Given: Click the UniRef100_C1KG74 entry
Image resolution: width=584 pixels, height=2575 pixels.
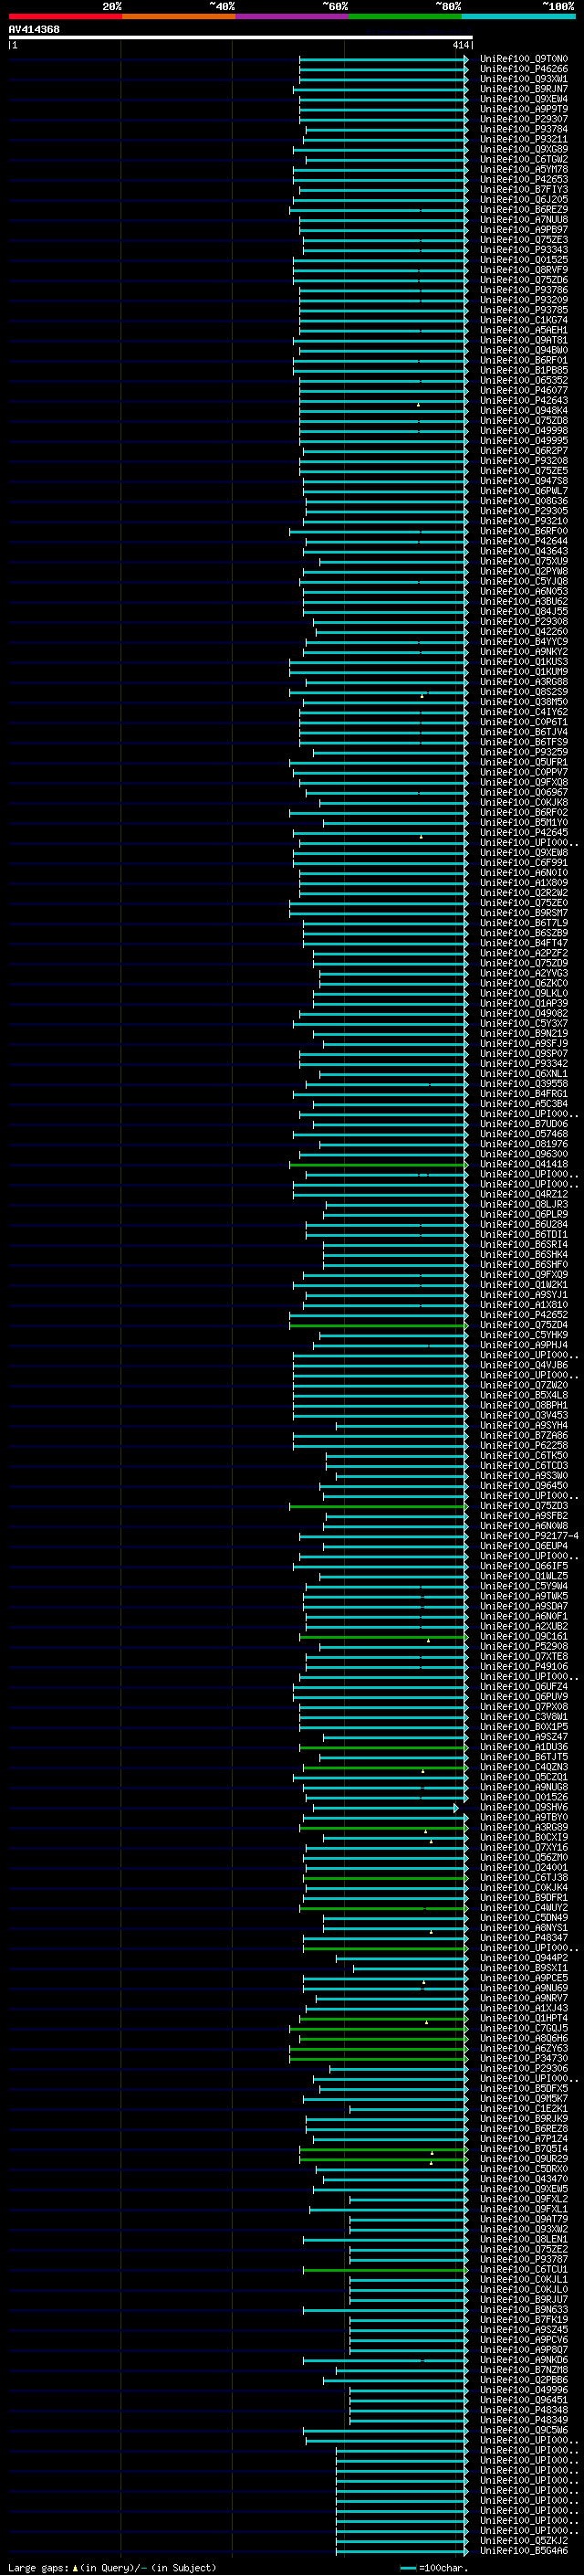Looking at the screenshot, I should coord(524,320).
